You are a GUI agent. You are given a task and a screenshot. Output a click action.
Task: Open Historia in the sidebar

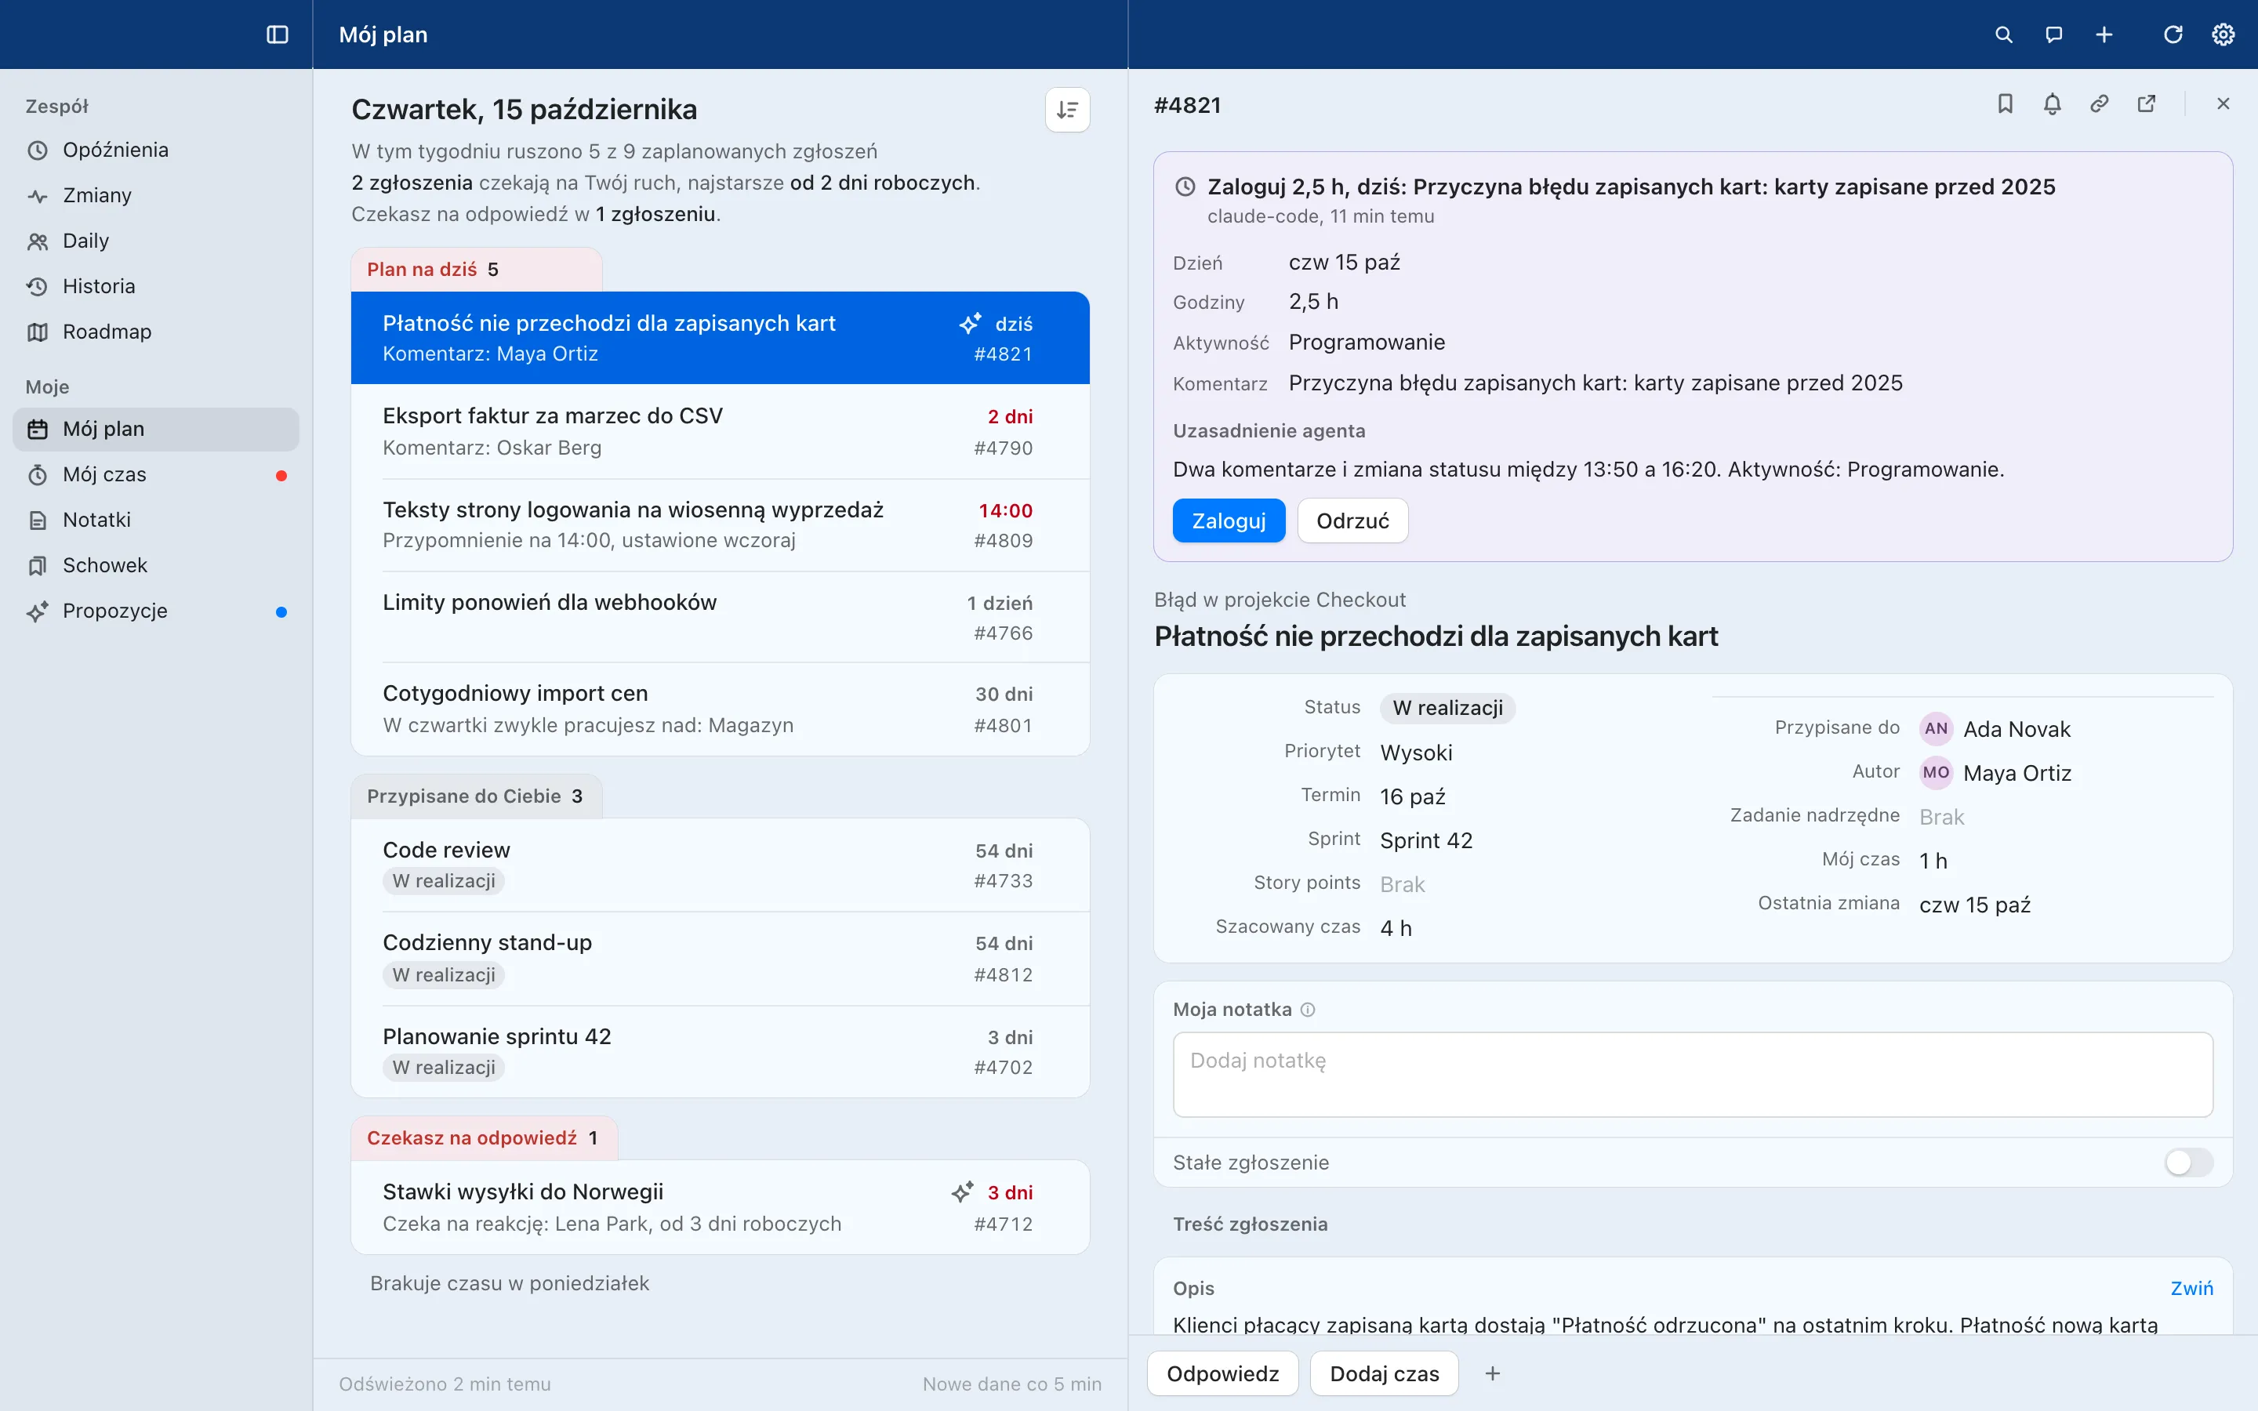click(x=156, y=286)
